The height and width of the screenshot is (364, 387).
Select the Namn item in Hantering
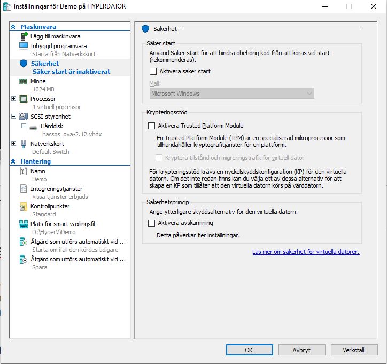tap(38, 171)
